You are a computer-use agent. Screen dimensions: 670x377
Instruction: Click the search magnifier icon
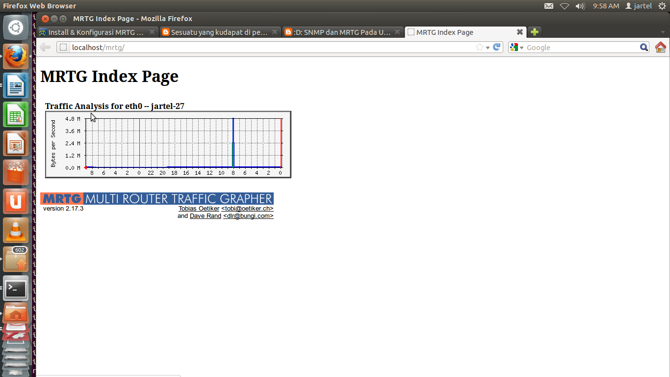(x=644, y=47)
